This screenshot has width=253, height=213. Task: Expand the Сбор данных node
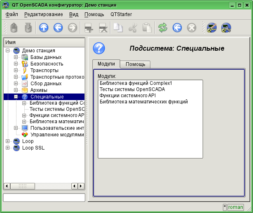point(16,83)
